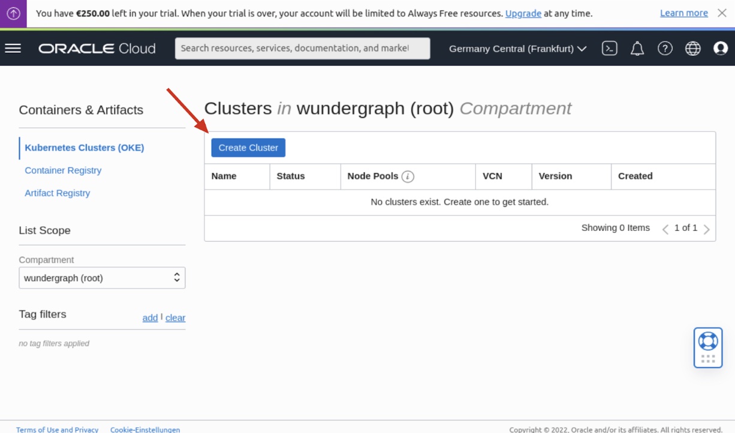Click the Node Pools info icon
The image size is (735, 433).
point(408,176)
